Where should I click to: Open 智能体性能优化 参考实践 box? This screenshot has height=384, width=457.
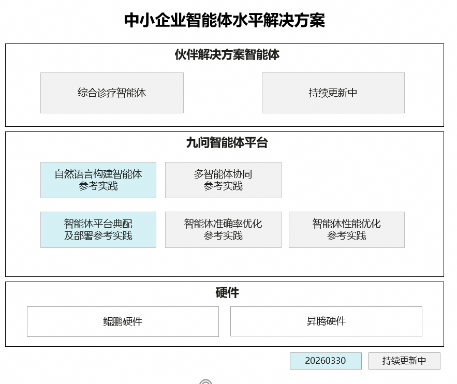tap(346, 229)
